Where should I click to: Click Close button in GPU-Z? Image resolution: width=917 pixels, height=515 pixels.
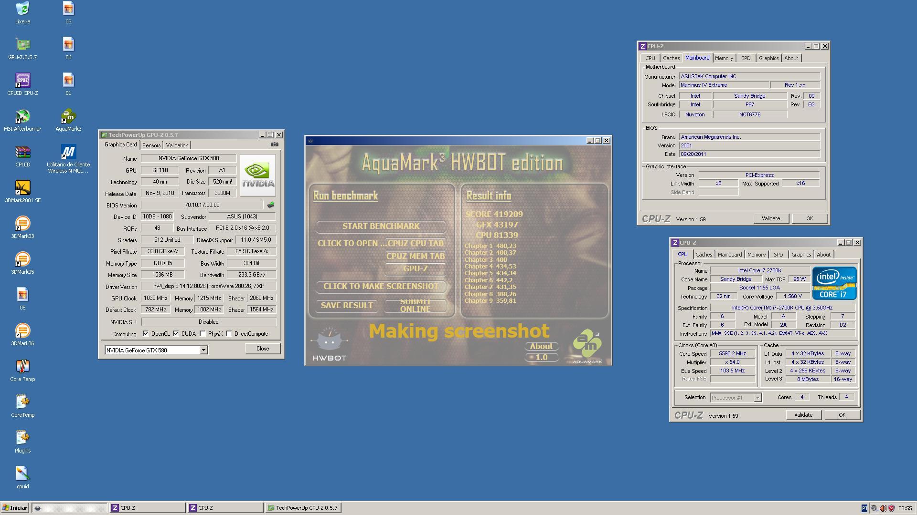[x=262, y=349]
